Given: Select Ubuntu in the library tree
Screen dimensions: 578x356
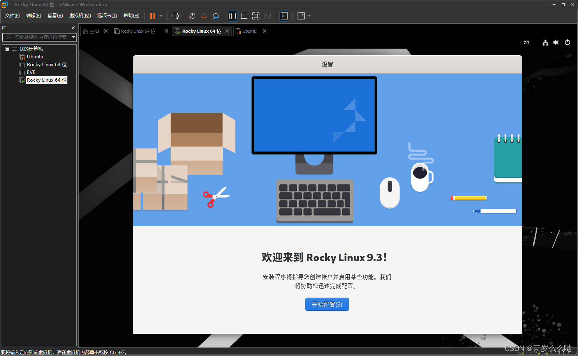Looking at the screenshot, I should pyautogui.click(x=35, y=57).
